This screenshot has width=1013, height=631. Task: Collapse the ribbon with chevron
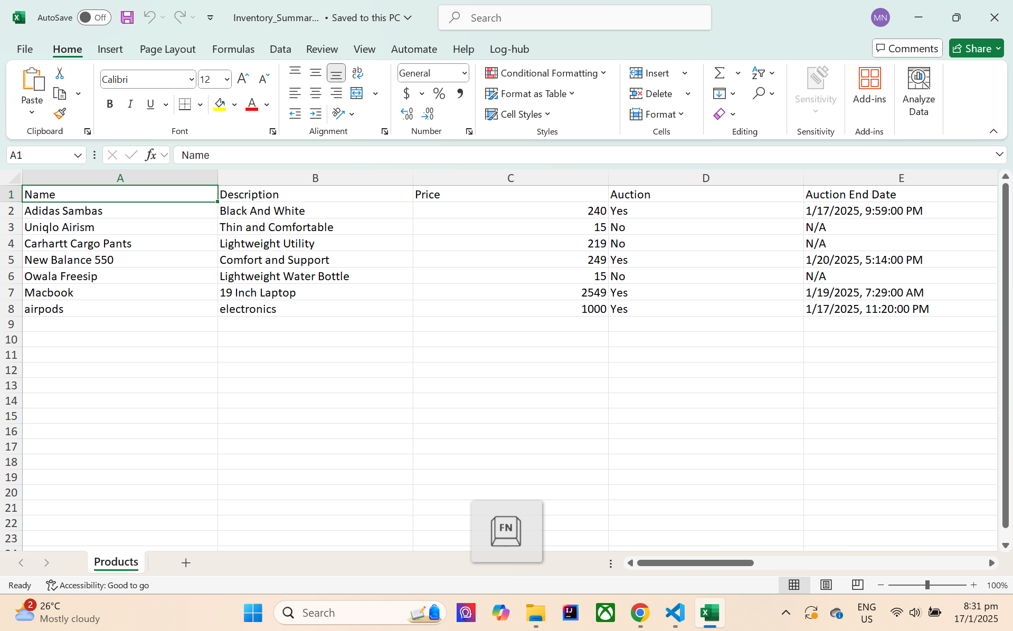coord(993,131)
